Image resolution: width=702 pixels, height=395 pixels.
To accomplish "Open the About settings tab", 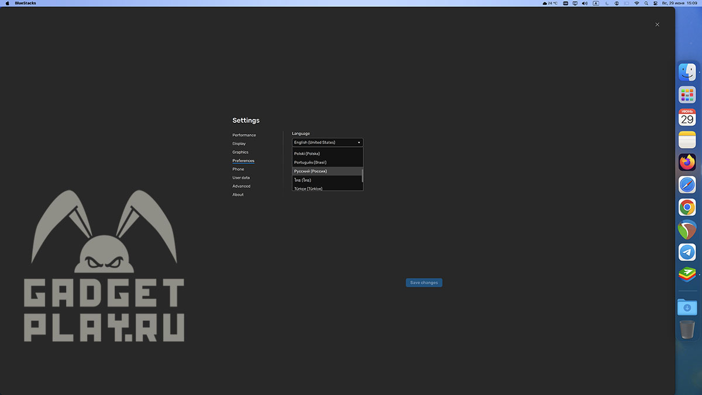I will (238, 194).
